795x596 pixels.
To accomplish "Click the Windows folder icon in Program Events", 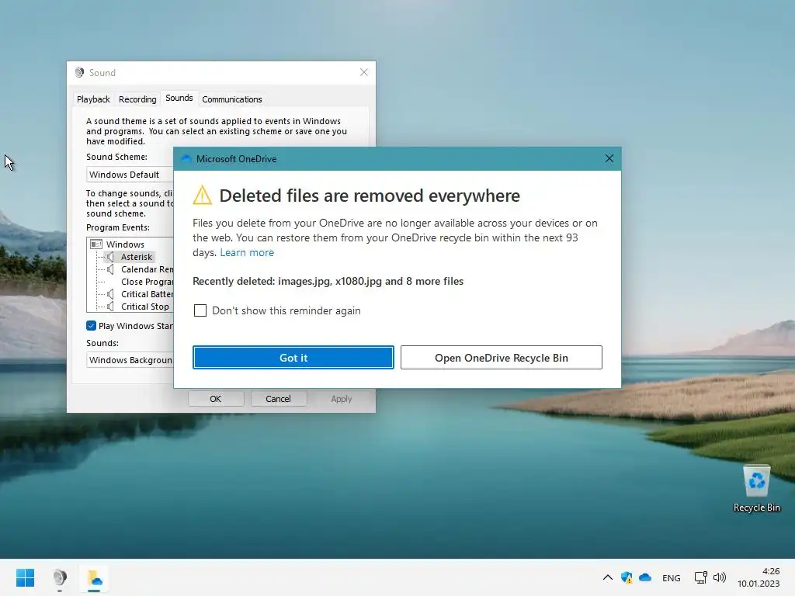I will (x=96, y=244).
